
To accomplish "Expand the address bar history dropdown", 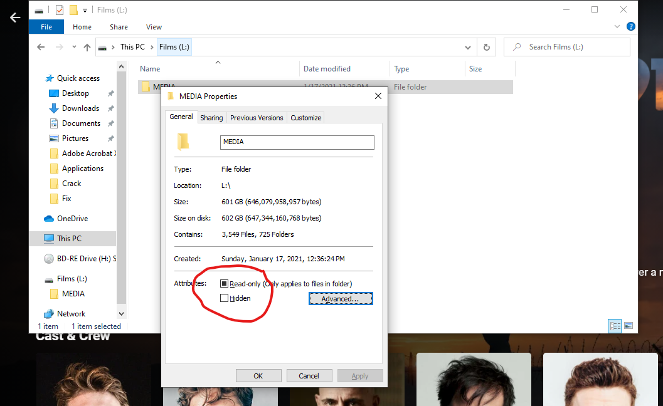I will pos(468,48).
